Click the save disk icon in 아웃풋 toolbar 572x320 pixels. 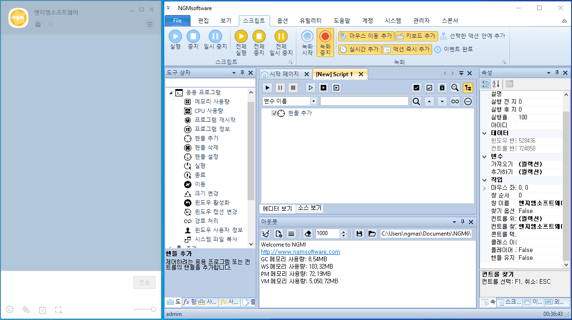[x=359, y=233]
